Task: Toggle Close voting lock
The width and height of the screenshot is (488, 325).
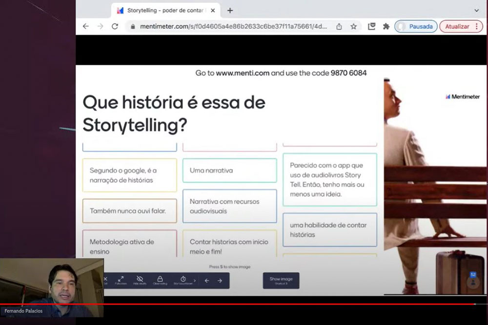Action: (160, 280)
